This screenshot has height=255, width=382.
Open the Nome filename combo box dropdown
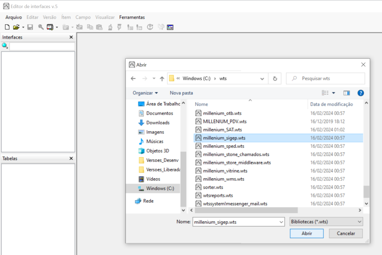[x=281, y=222]
